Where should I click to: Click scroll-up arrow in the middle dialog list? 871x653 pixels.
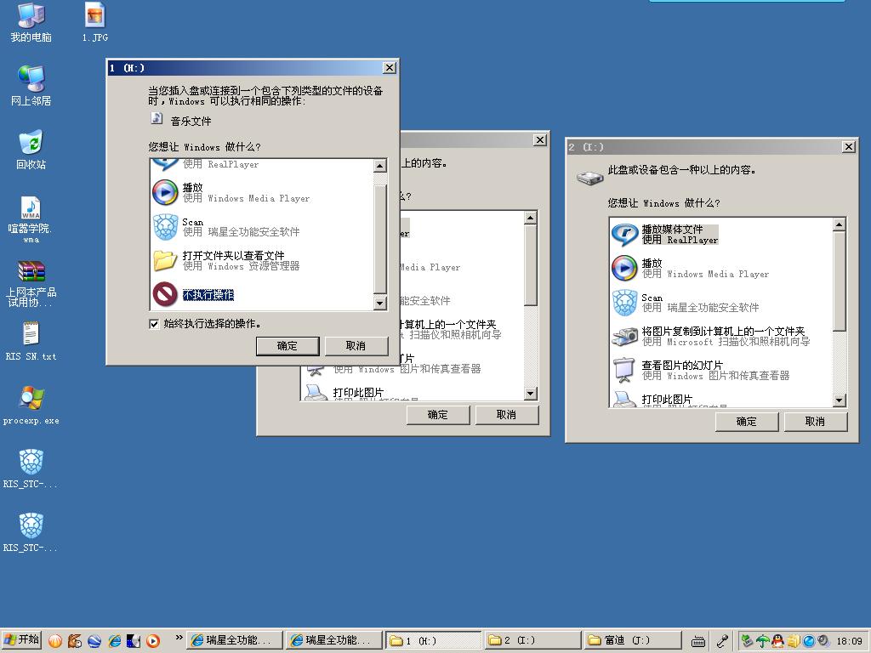pos(531,219)
